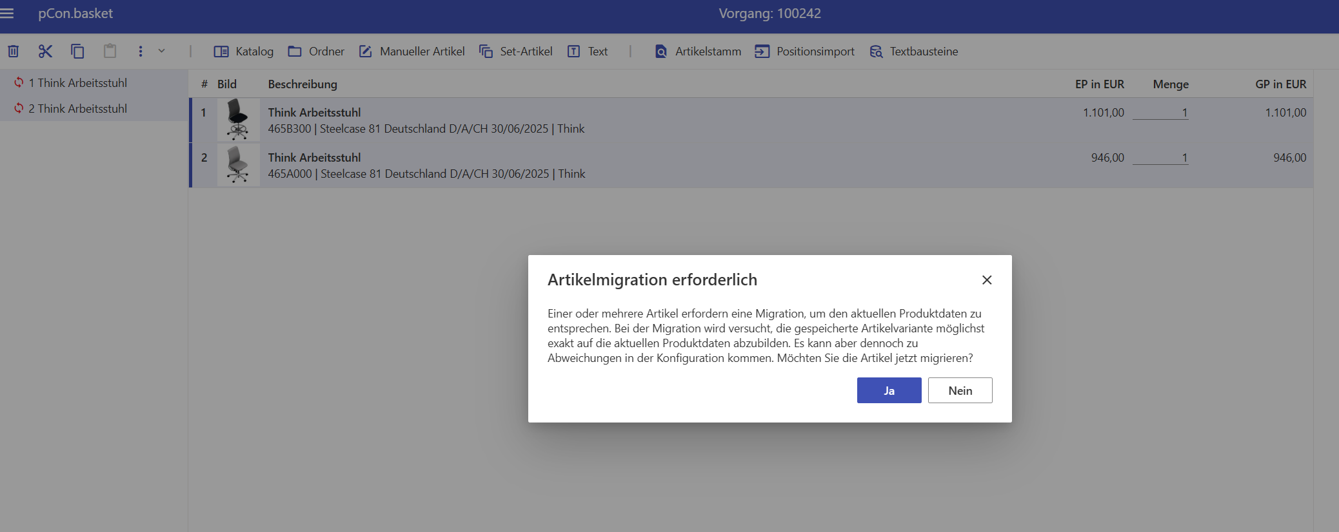Click total price 1.101,00 in GP column
The width and height of the screenshot is (1339, 532).
click(1285, 113)
